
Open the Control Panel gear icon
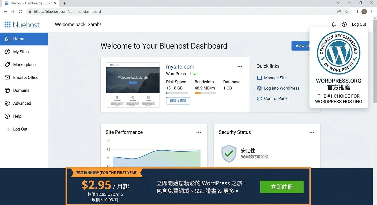click(x=259, y=98)
